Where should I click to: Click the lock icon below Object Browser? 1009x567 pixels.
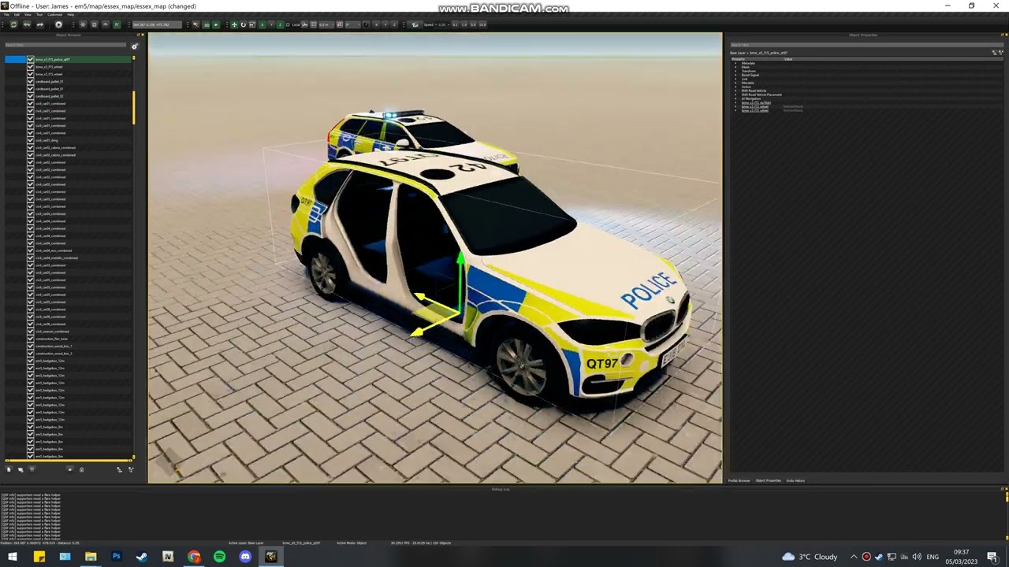pos(81,469)
